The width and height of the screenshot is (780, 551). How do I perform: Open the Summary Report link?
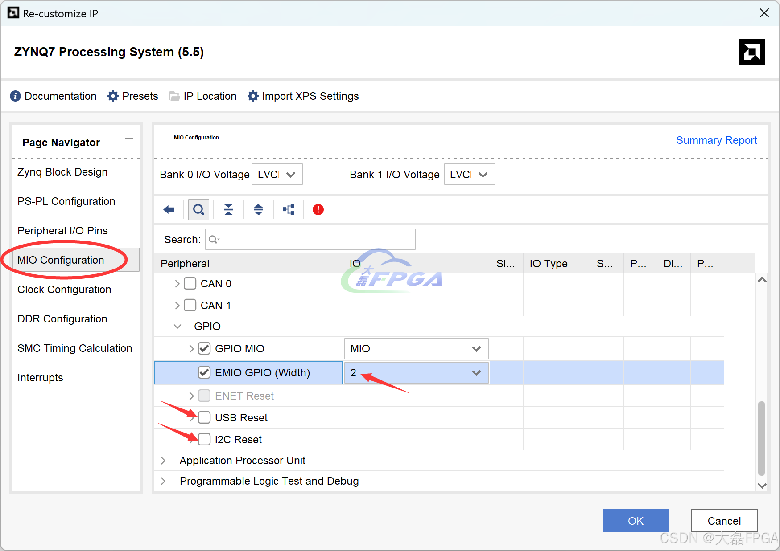click(717, 140)
